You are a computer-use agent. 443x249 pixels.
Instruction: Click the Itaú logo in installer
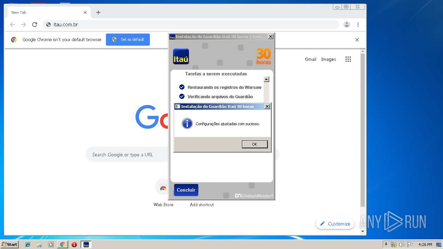pos(181,56)
